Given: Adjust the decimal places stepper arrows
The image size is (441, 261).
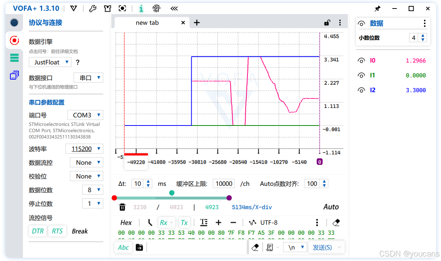Looking at the screenshot, I should click(423, 38).
